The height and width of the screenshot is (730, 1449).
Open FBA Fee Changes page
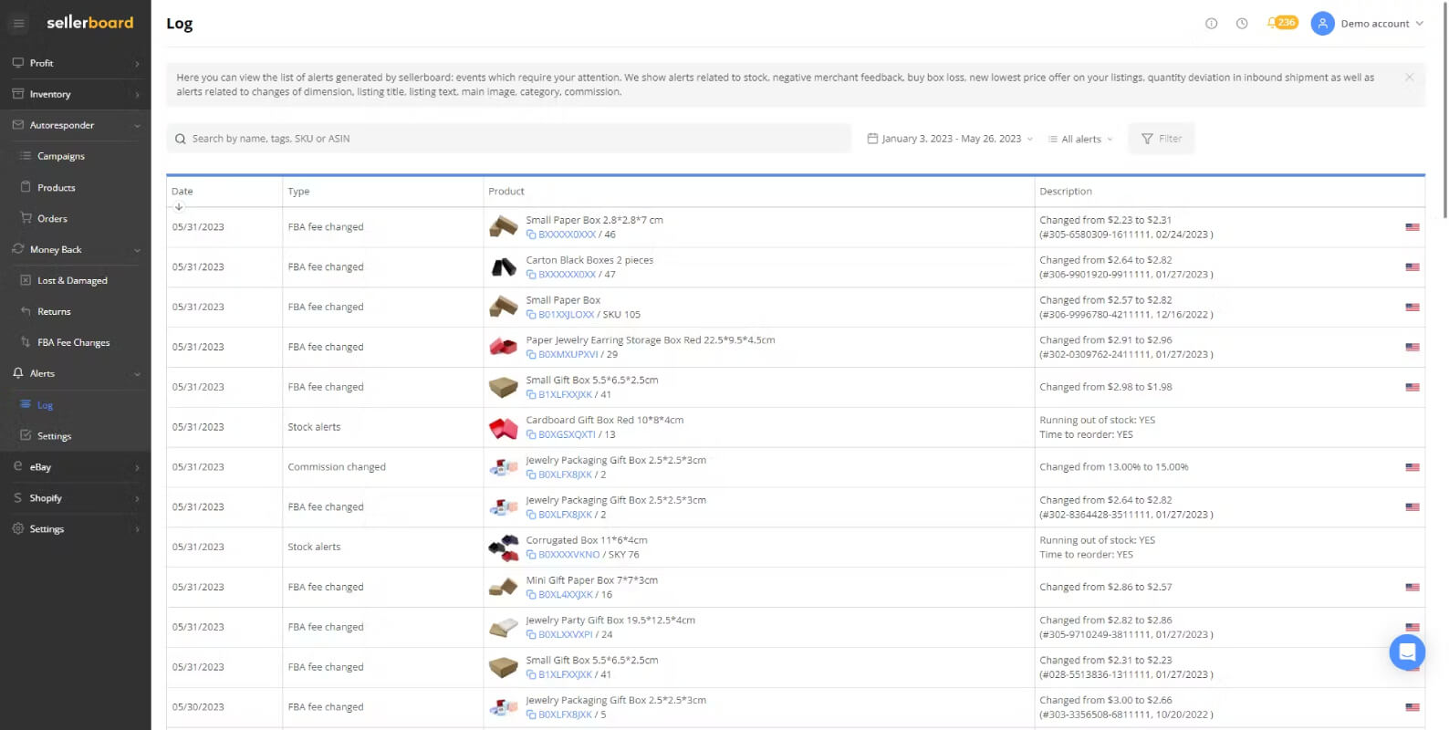pyautogui.click(x=76, y=342)
